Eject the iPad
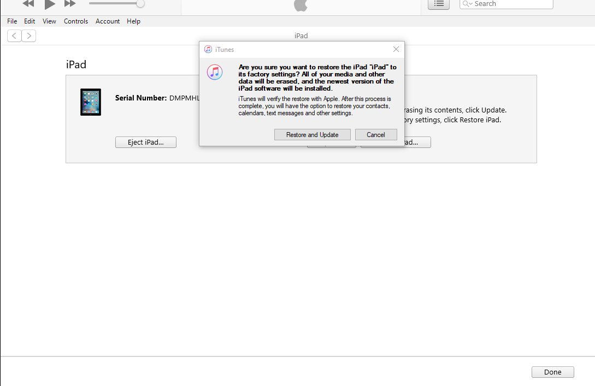 point(145,142)
